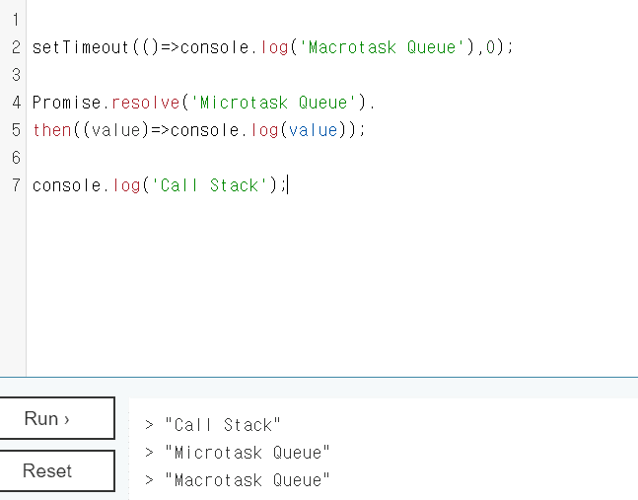Click the resolve method name
The height and width of the screenshot is (500, 638).
pyautogui.click(x=145, y=103)
